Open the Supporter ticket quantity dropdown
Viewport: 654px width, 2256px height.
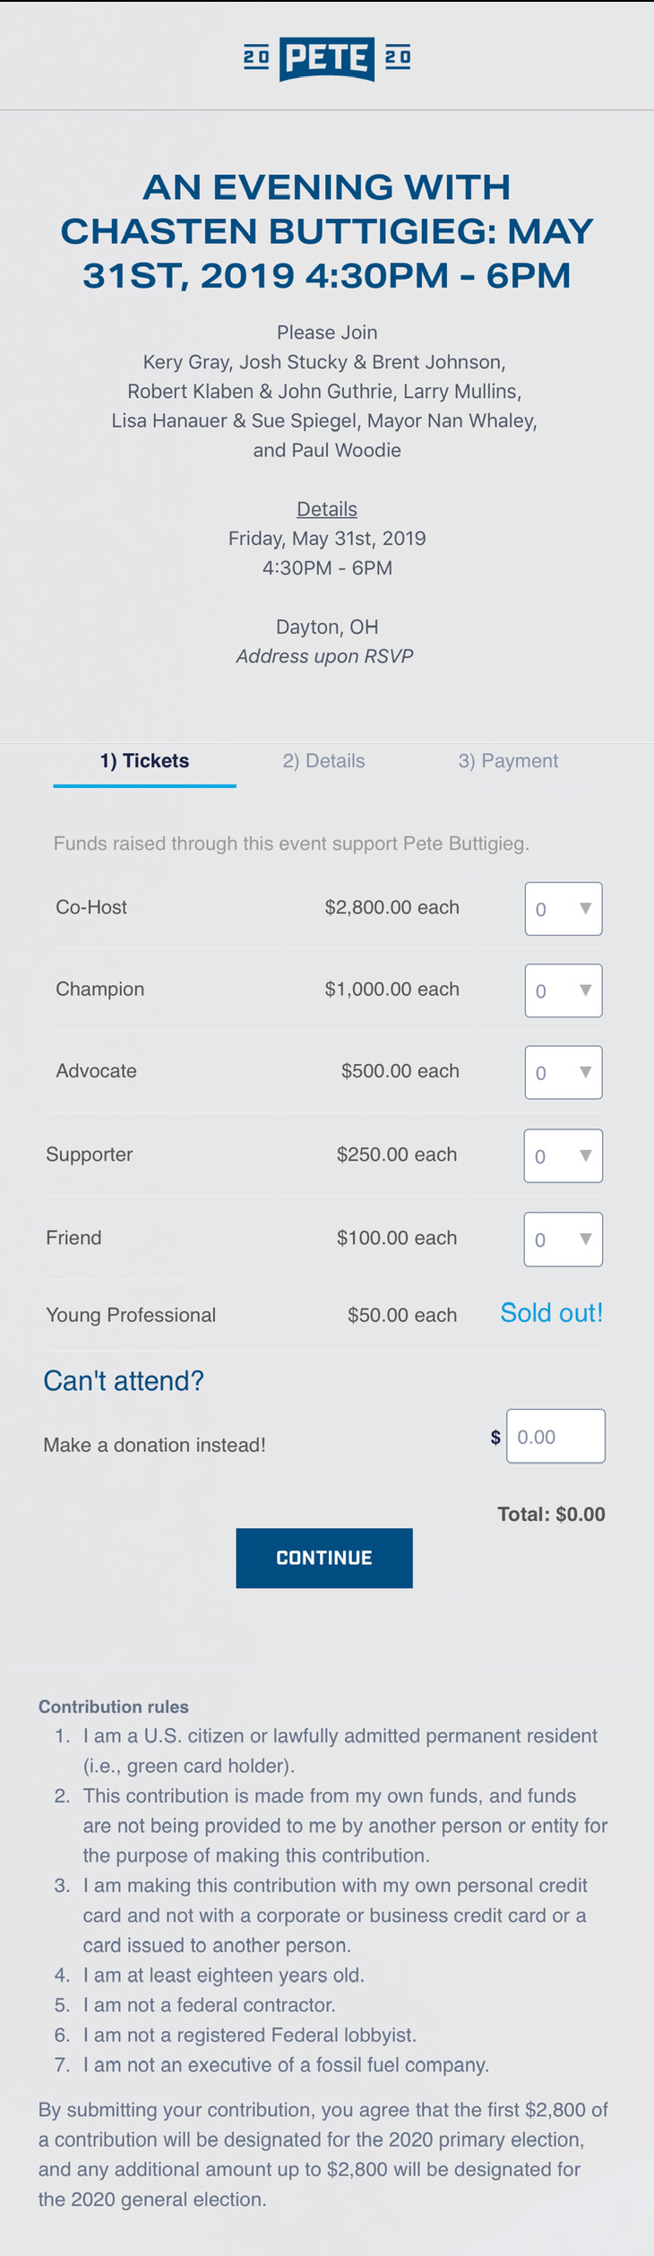[x=563, y=1155]
